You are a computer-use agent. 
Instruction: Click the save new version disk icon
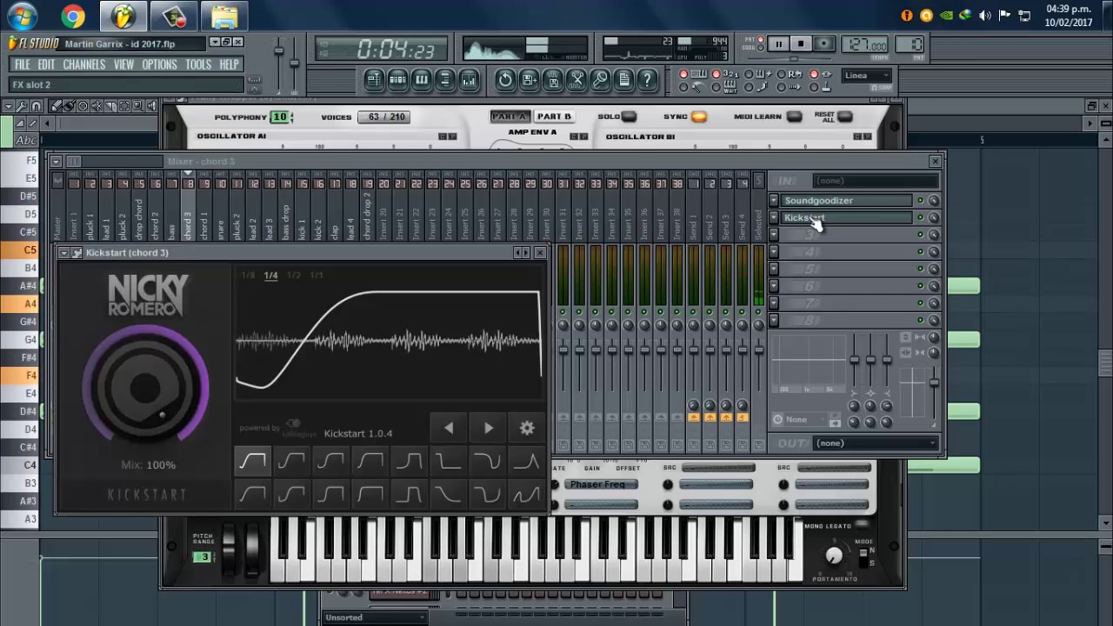[x=529, y=80]
